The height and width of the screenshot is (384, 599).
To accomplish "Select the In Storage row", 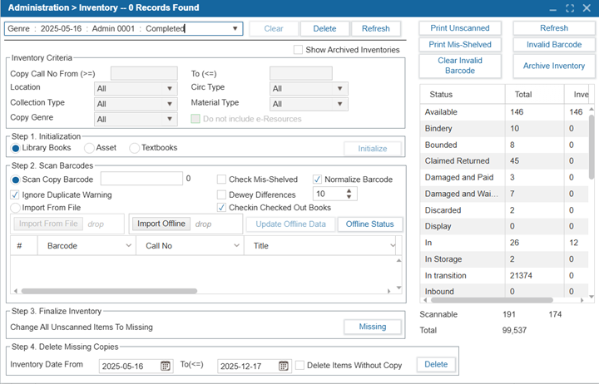I will coord(504,259).
